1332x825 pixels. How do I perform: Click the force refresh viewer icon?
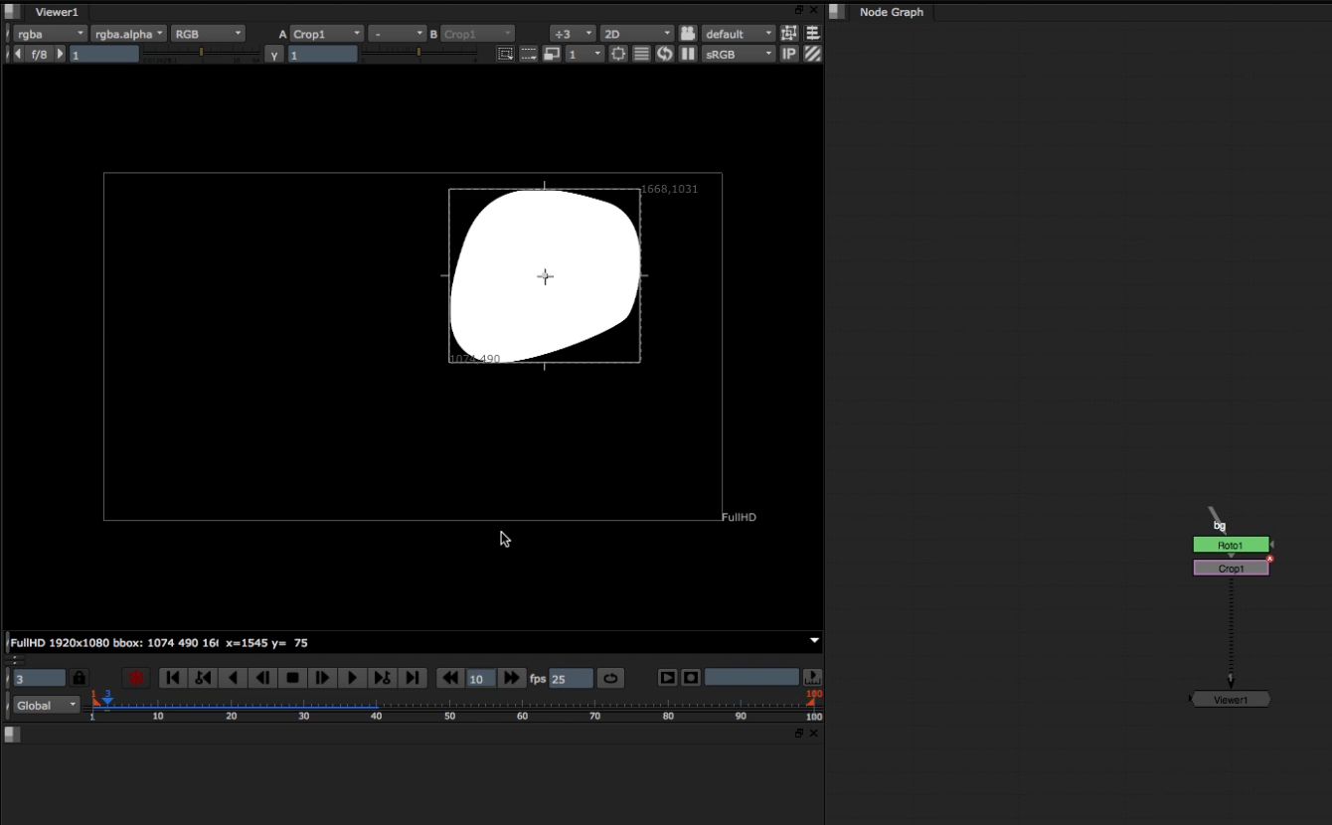click(664, 54)
